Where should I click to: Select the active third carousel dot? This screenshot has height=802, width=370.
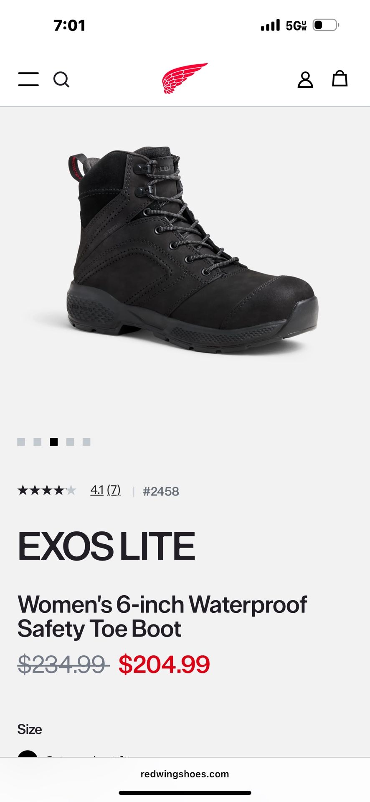click(x=54, y=442)
